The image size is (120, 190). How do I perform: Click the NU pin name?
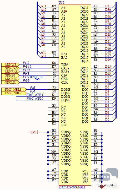tap(63, 125)
